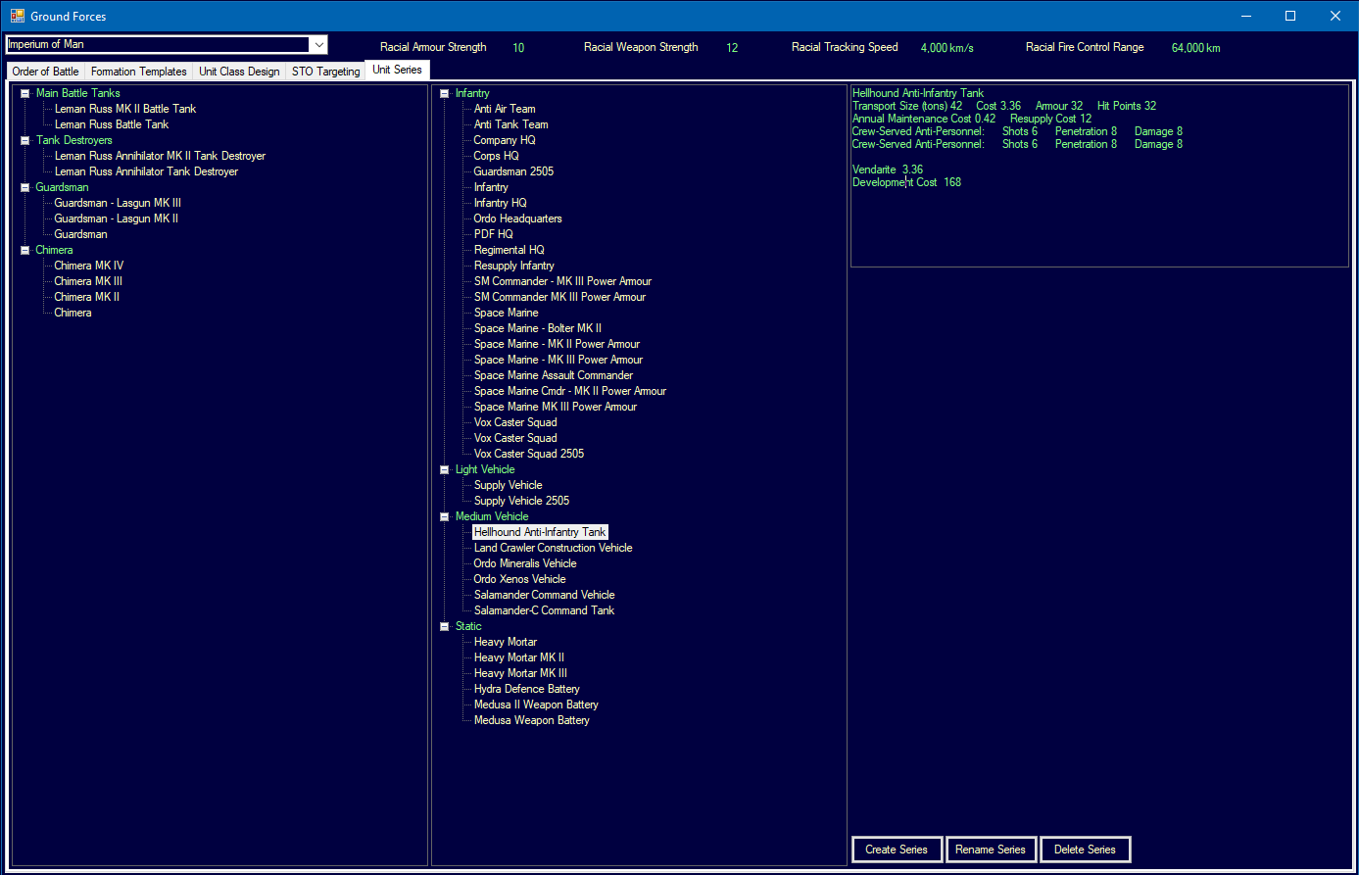Collapse the Medium Vehicle category
1359x875 pixels.
444,516
